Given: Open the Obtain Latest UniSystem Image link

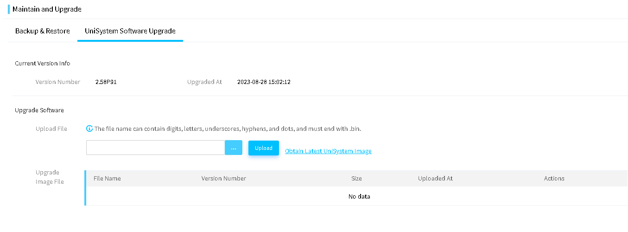Looking at the screenshot, I should coord(328,151).
